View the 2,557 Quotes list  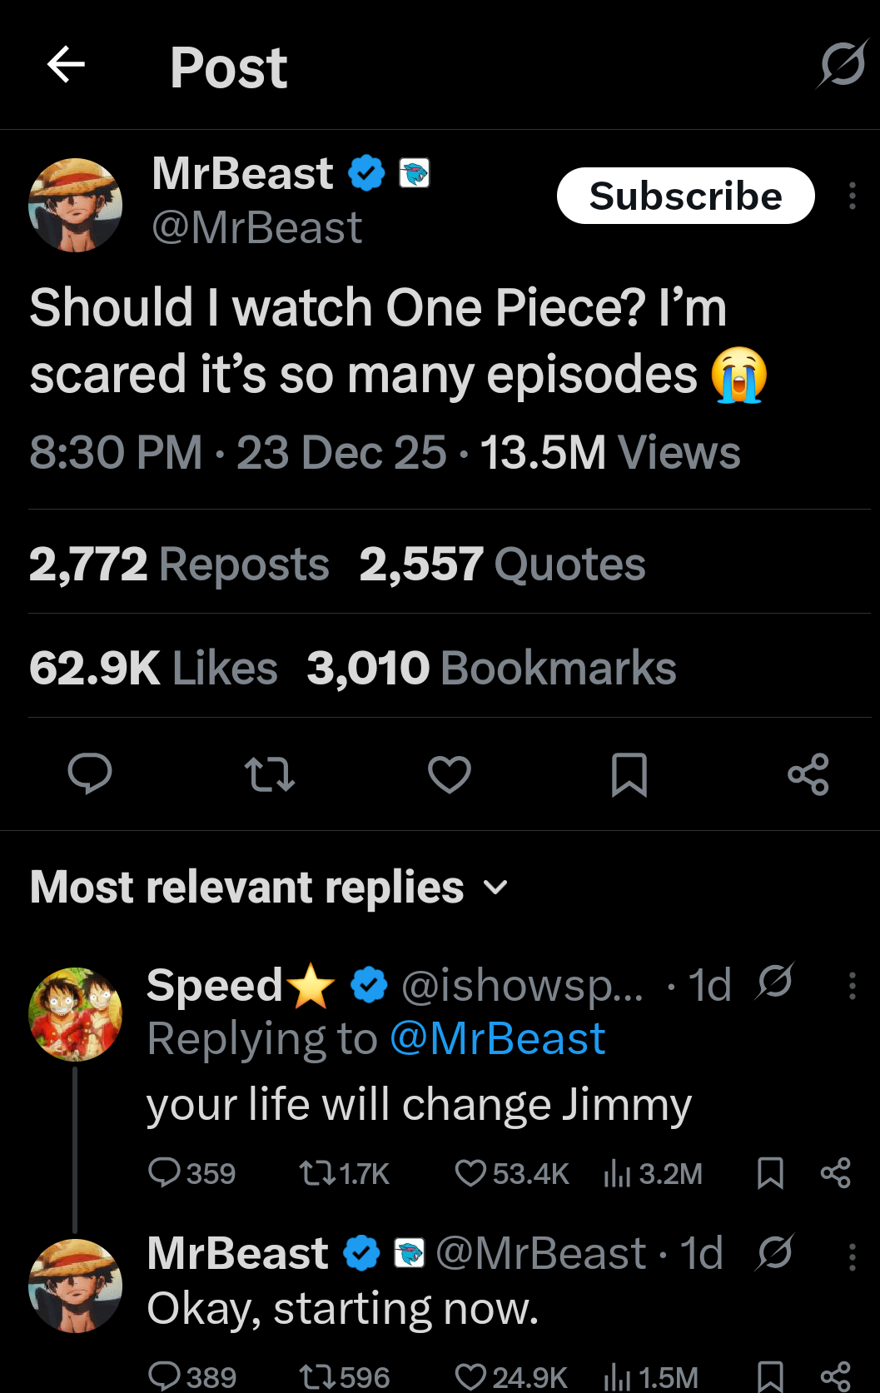coord(502,564)
